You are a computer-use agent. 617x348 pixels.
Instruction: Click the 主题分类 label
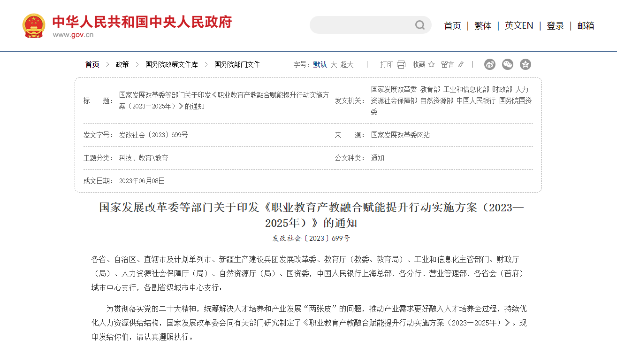click(99, 158)
